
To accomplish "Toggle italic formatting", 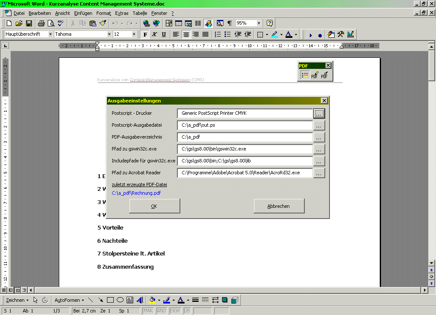I will click(154, 34).
